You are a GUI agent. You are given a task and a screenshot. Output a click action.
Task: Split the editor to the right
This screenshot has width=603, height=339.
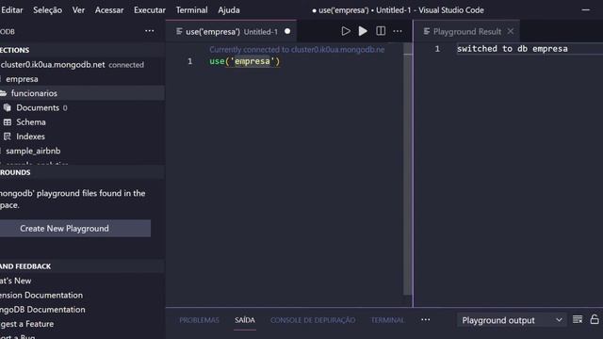pos(381,31)
